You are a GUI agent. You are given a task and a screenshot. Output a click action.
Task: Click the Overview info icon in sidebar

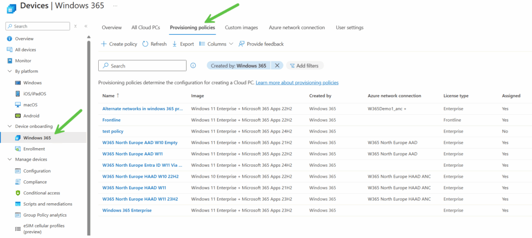pos(9,38)
